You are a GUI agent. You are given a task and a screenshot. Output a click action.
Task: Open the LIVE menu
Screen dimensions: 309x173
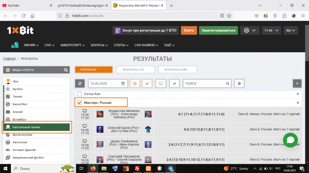tap(49, 45)
